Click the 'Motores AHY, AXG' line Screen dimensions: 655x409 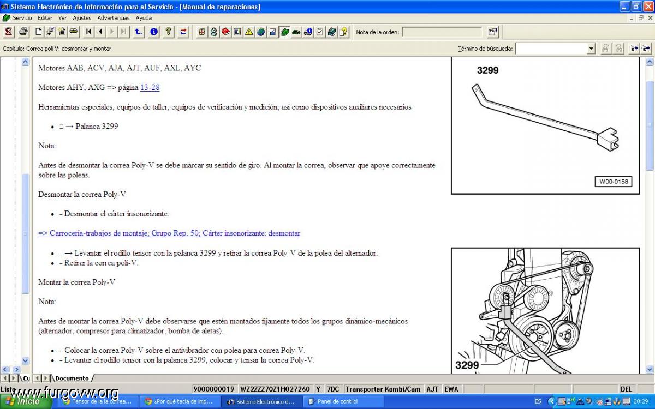pyautogui.click(x=99, y=87)
